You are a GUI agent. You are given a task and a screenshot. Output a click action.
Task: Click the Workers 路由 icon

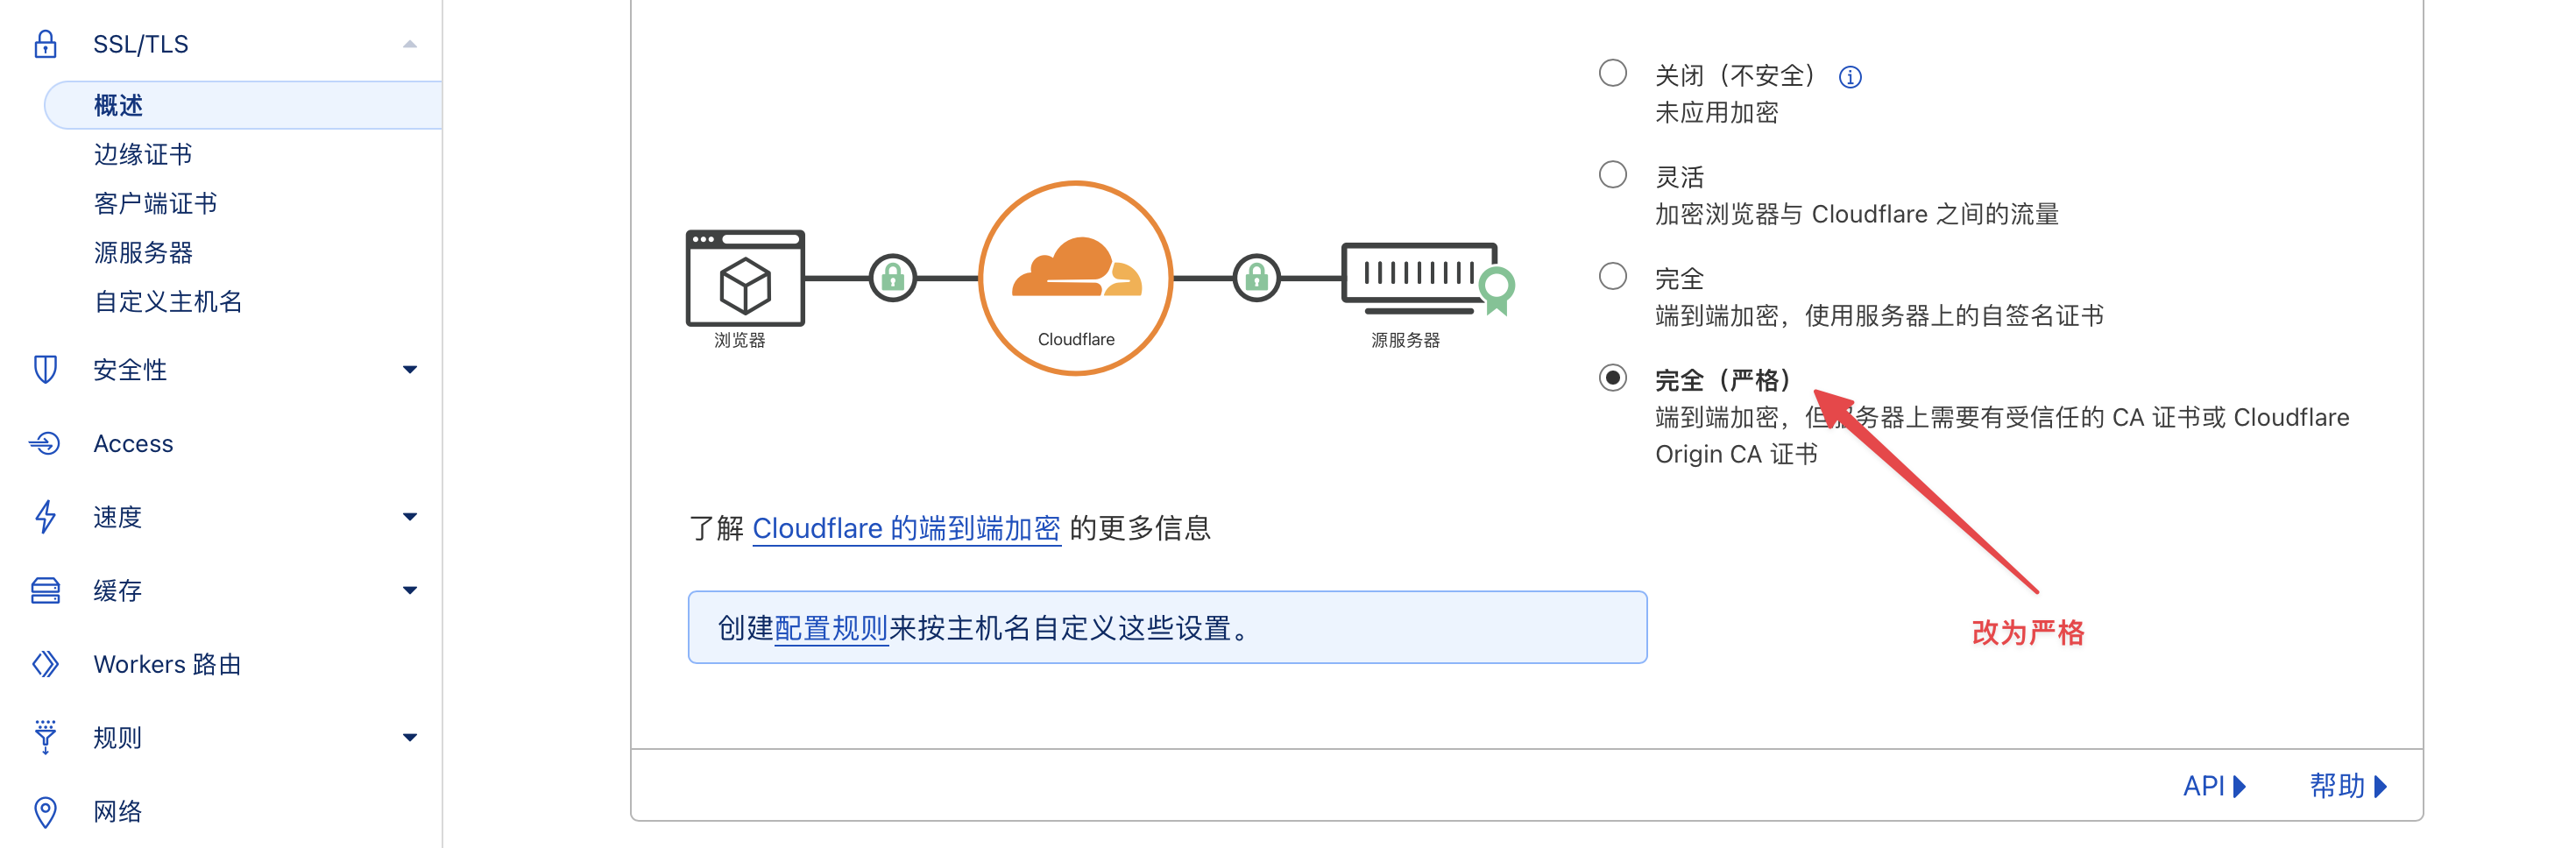click(x=46, y=663)
